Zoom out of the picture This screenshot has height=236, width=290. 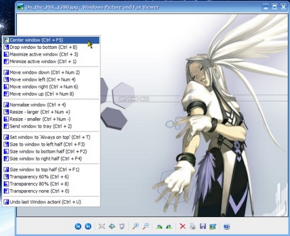[146, 226]
